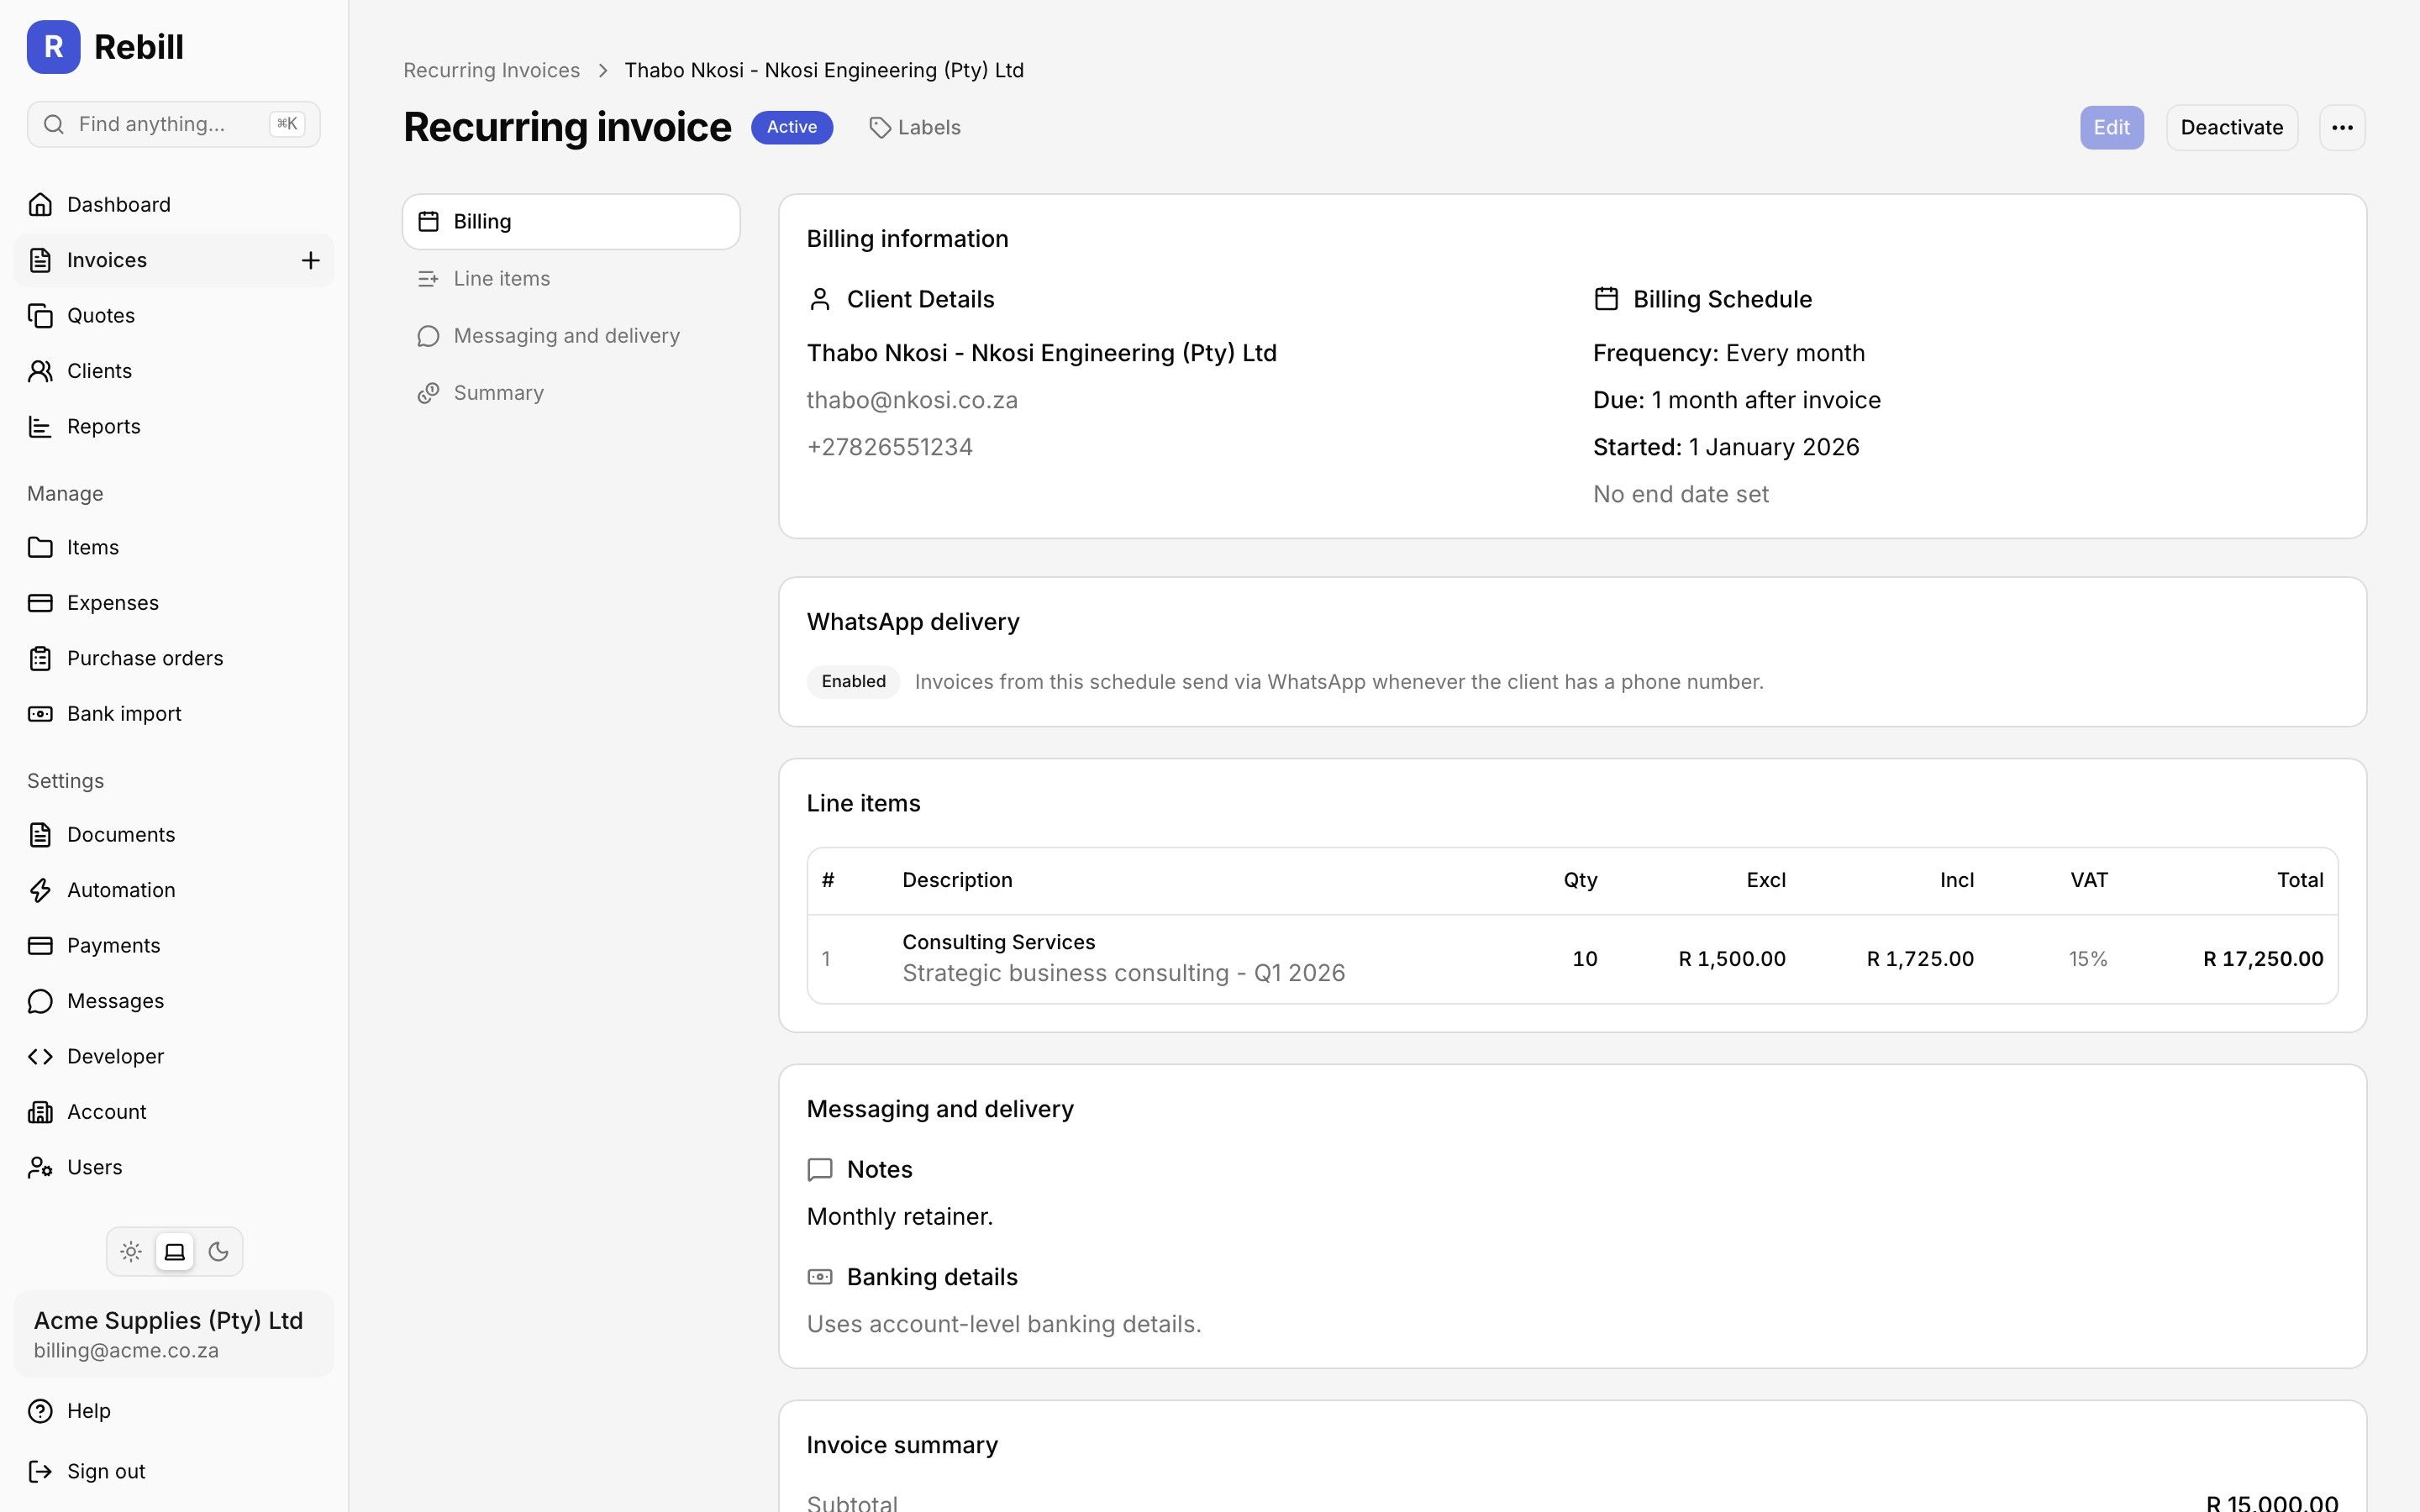Click the Deactivate button
2420x1512 pixels.
coord(2232,128)
